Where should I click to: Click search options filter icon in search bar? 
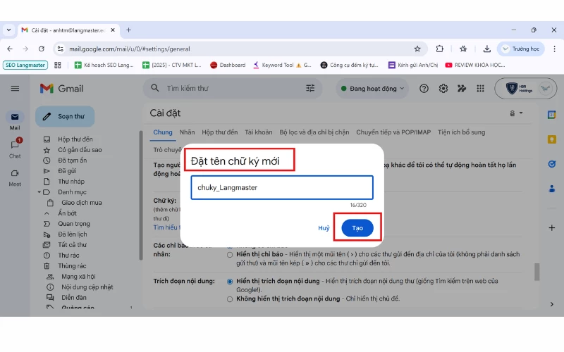(x=310, y=88)
